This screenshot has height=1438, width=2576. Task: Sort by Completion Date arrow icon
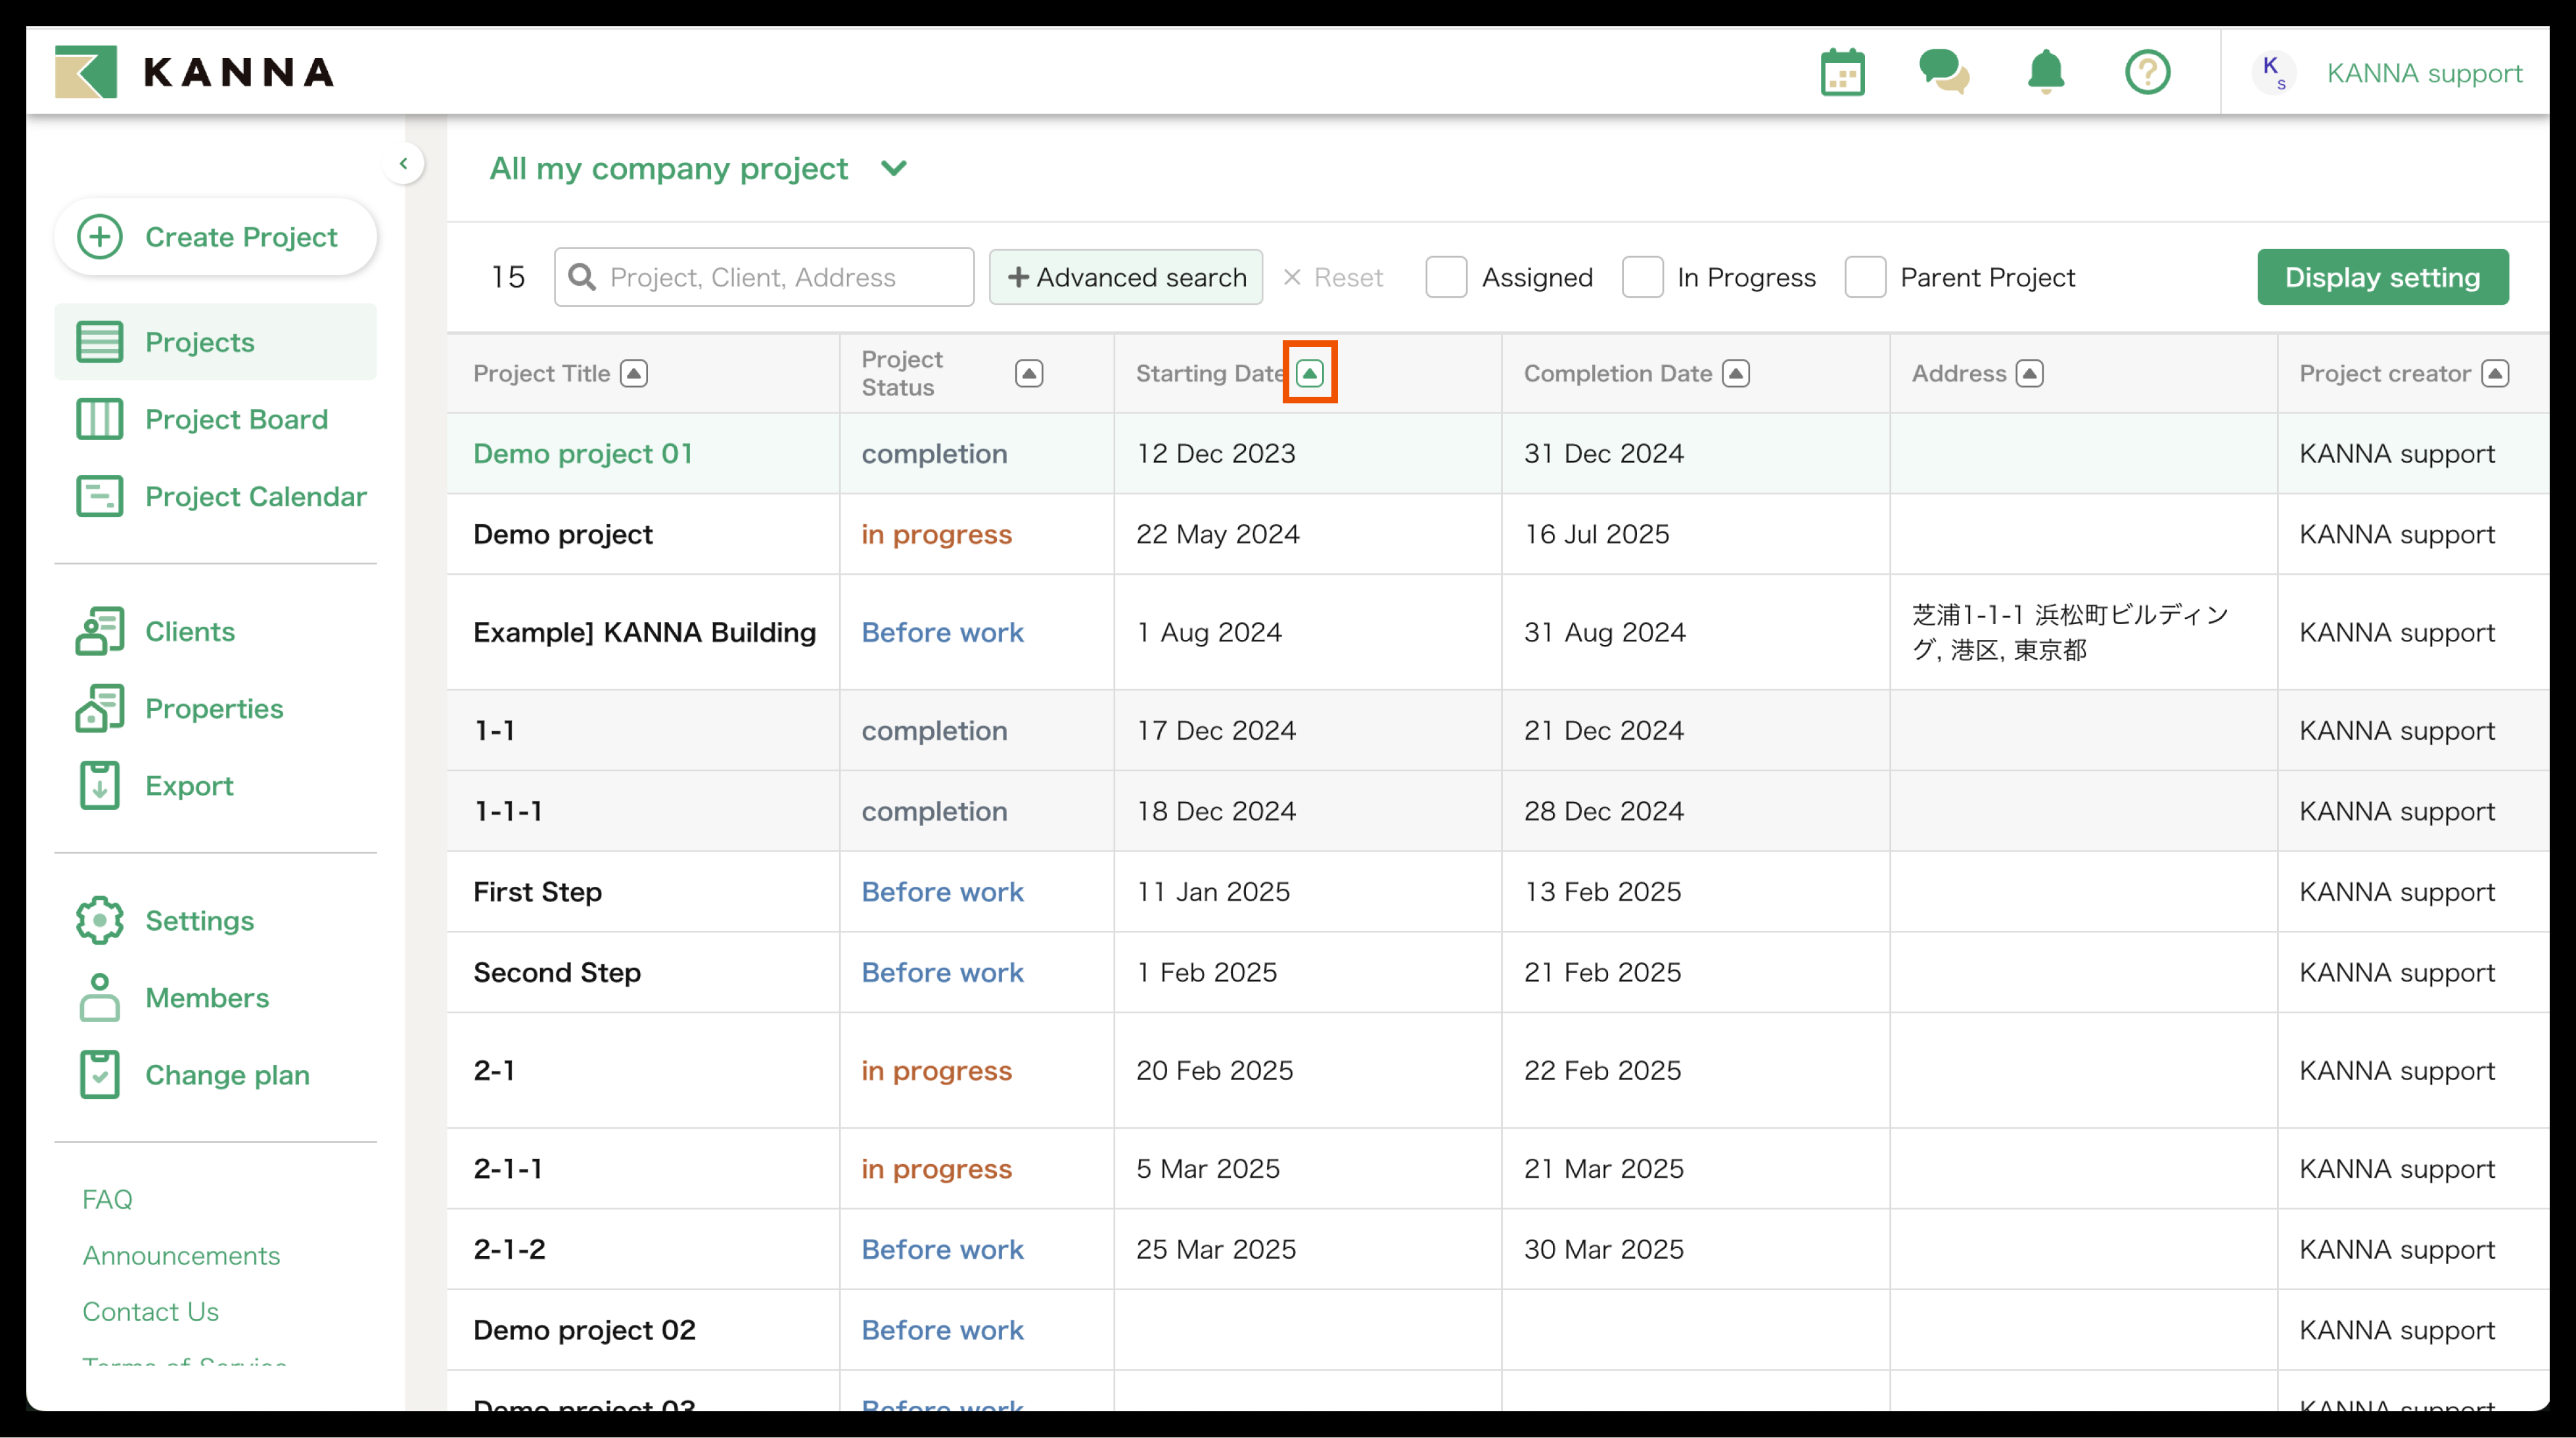tap(1736, 373)
